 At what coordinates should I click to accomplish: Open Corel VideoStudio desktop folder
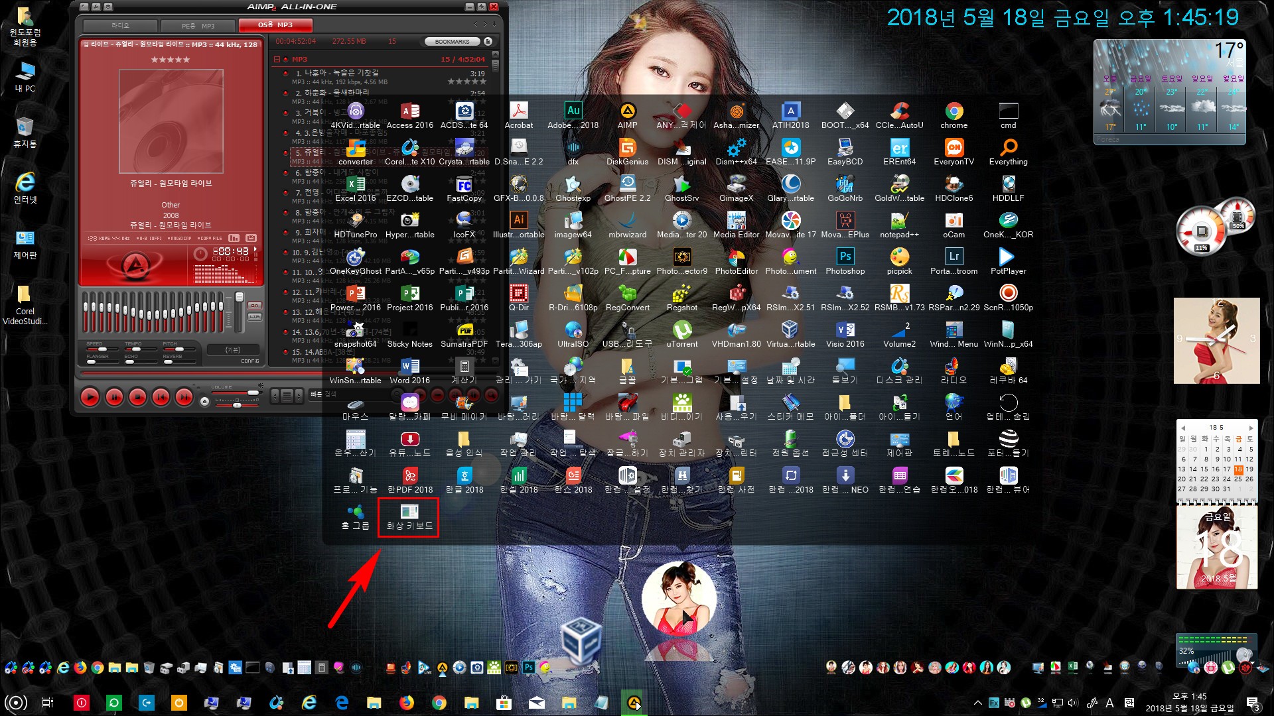(25, 306)
